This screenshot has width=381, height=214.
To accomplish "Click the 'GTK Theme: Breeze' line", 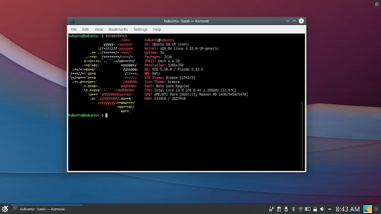I will pos(170,78).
